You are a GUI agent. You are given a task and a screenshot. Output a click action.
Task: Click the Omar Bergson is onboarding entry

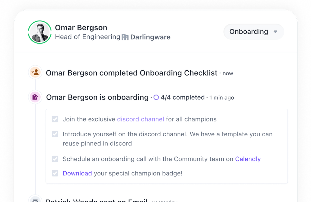tap(97, 97)
